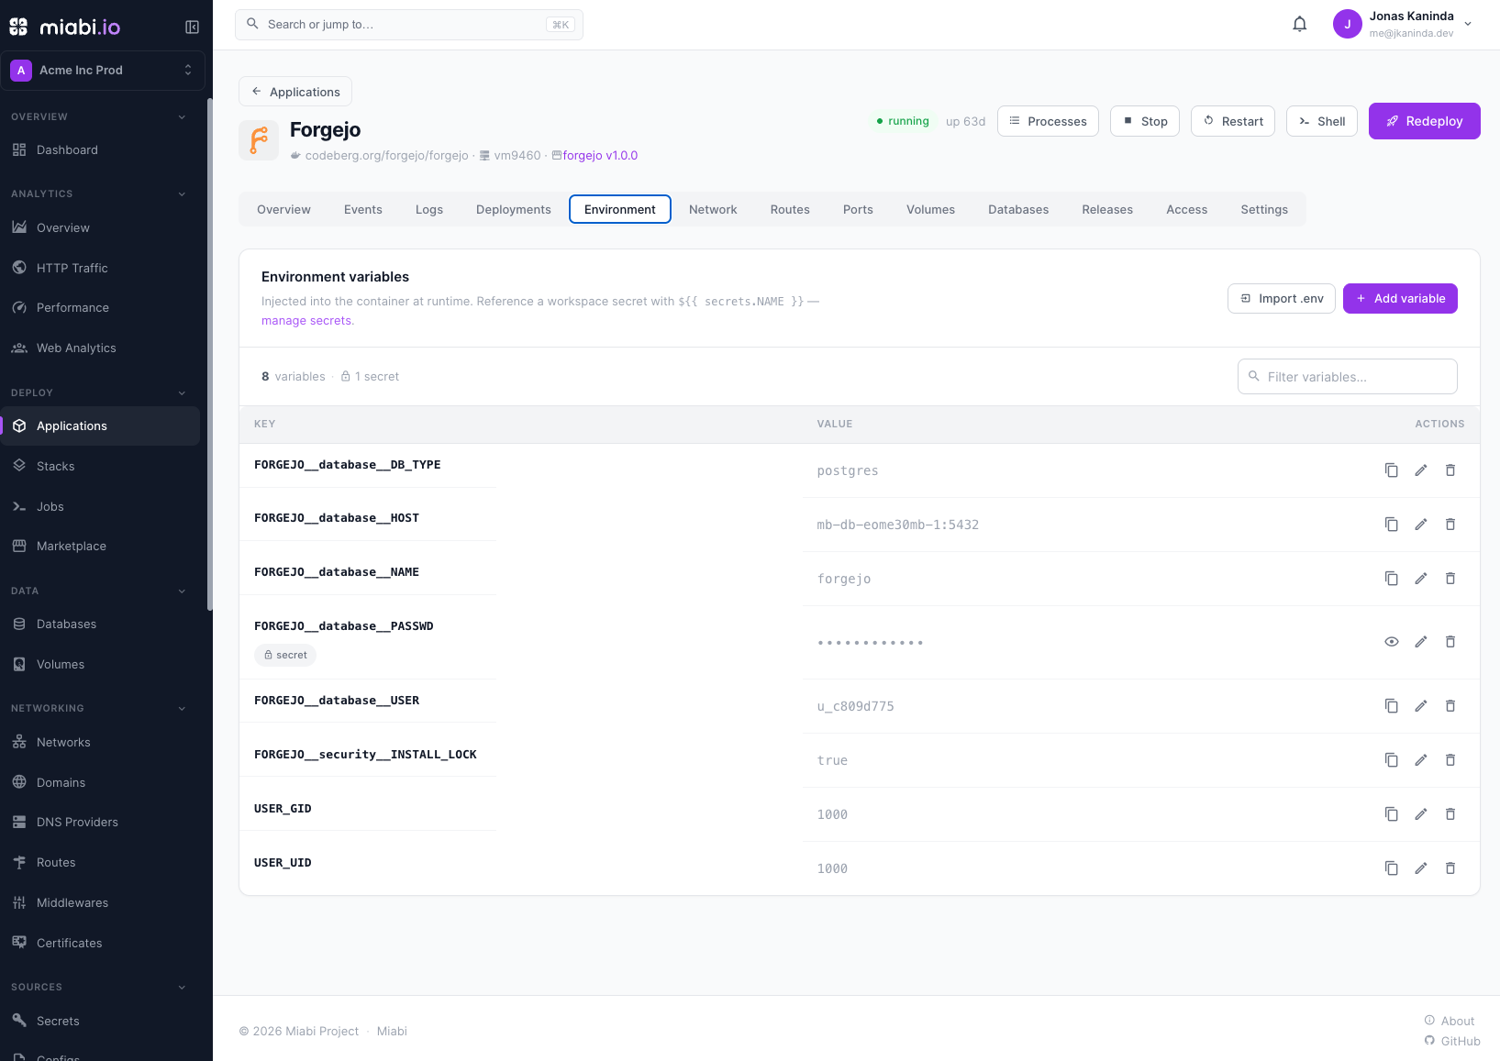View Processes for Forgejo

click(x=1048, y=121)
